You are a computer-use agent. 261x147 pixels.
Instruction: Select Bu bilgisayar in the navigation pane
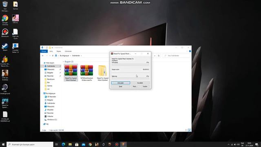49,94
